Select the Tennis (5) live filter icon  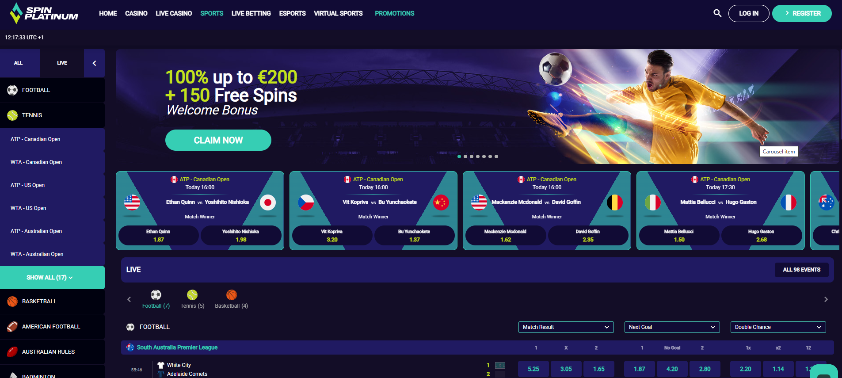(192, 295)
